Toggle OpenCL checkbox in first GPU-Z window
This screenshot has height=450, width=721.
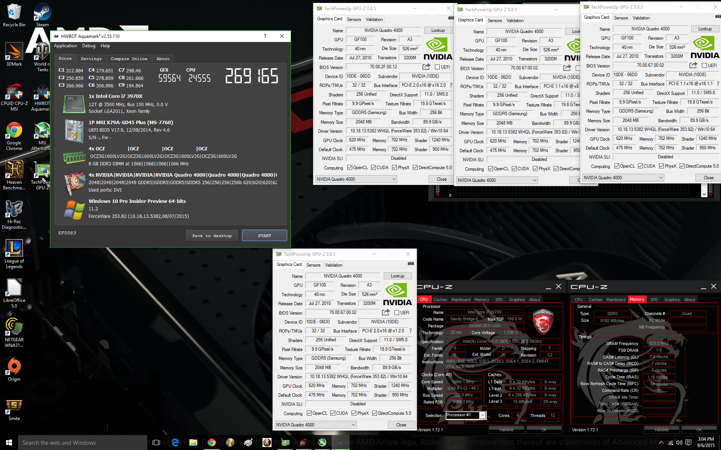350,168
